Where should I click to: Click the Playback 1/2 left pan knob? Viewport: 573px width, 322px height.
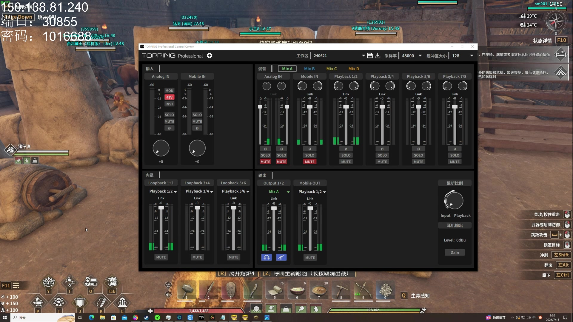[338, 86]
